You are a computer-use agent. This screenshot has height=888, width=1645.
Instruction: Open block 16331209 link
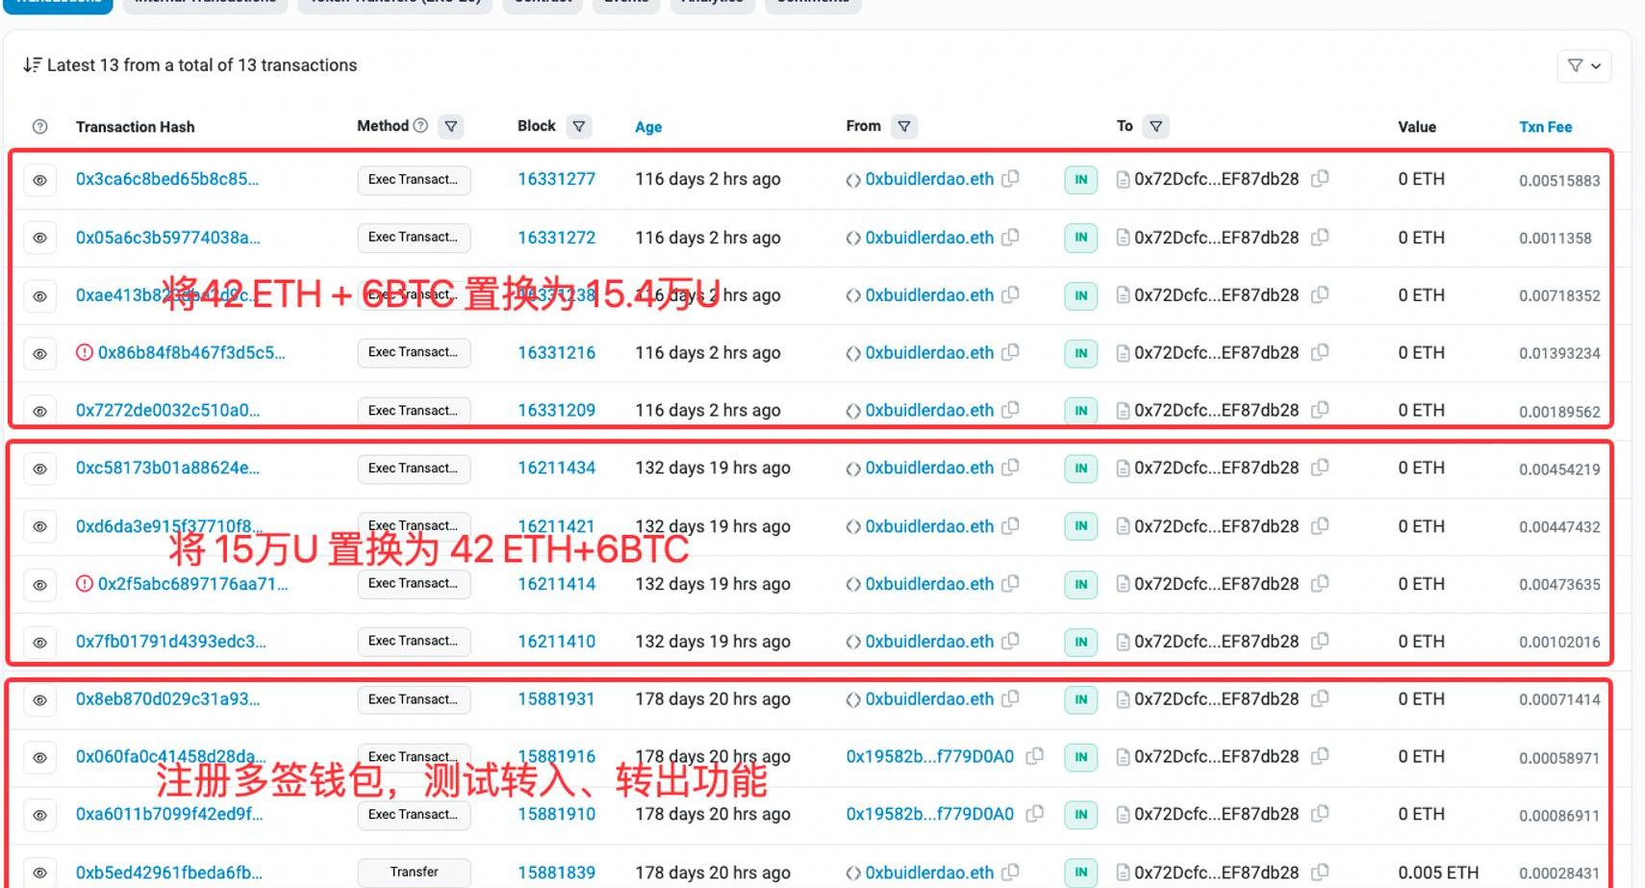click(556, 411)
